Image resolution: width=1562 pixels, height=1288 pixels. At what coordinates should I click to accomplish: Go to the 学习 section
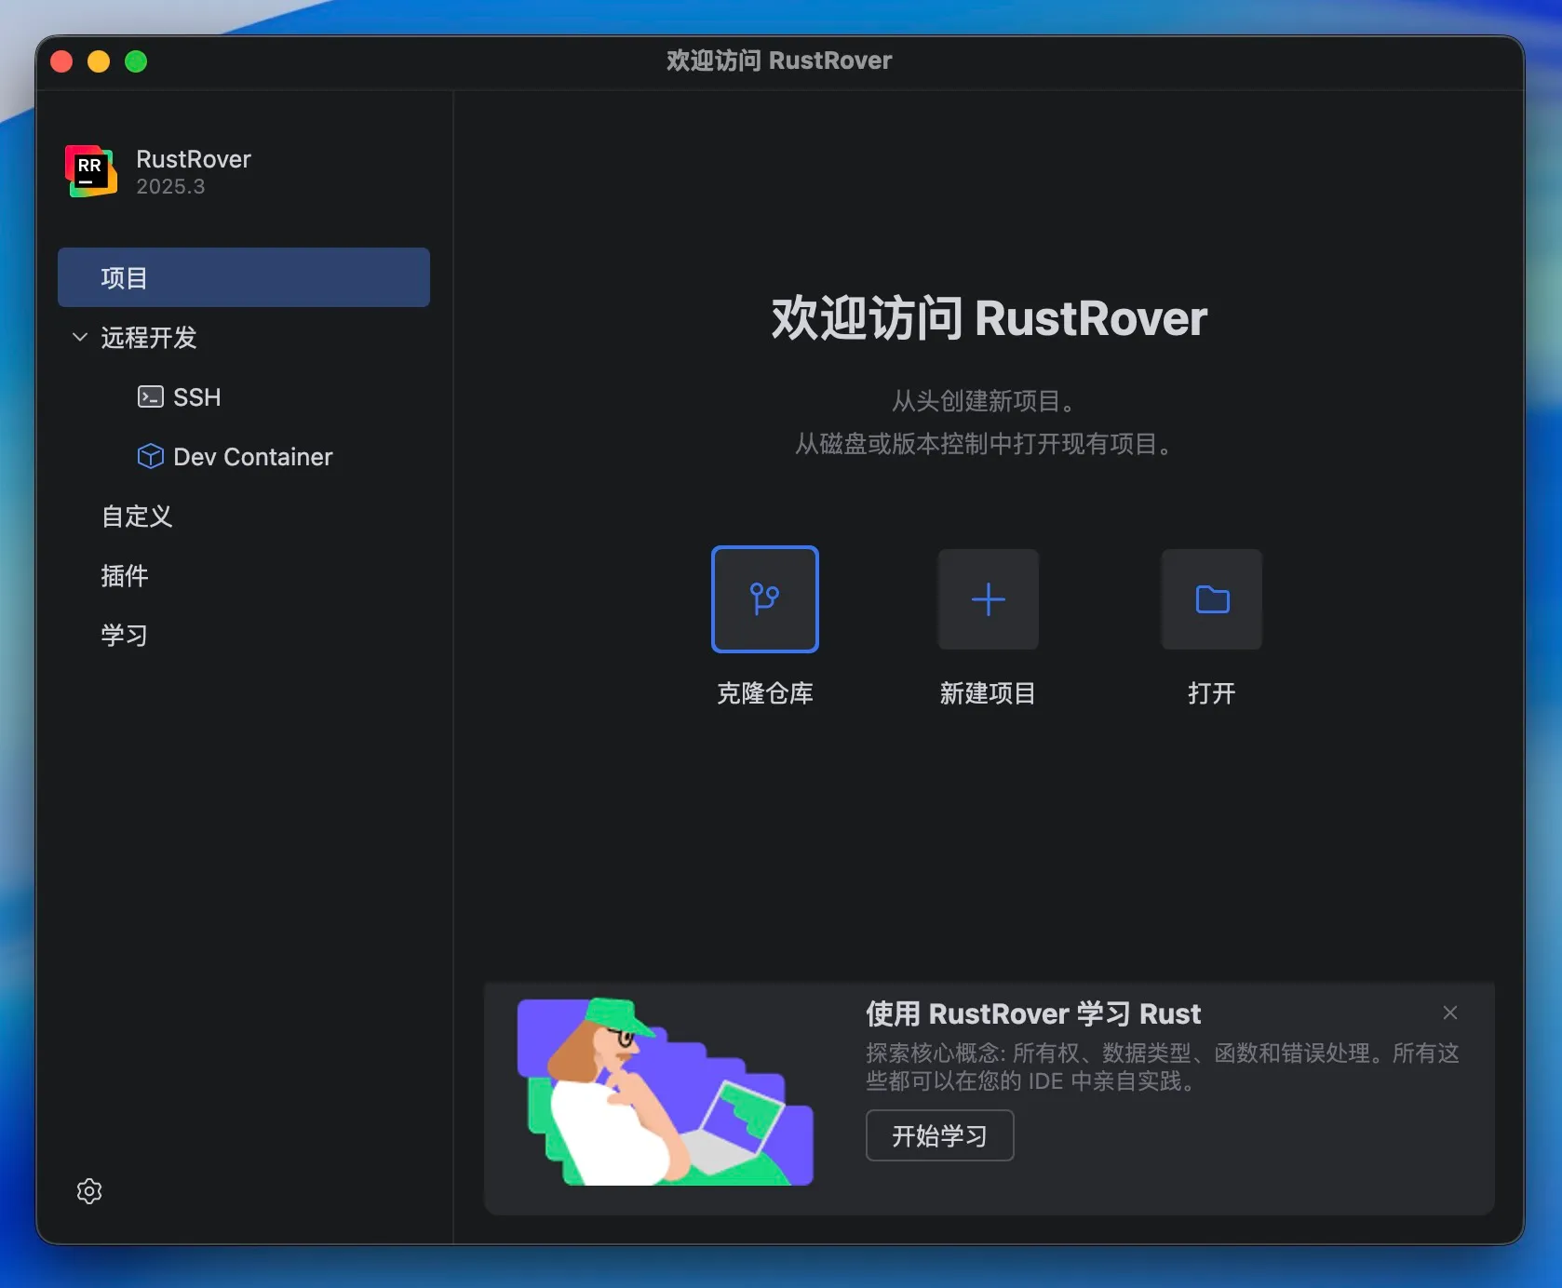125,636
